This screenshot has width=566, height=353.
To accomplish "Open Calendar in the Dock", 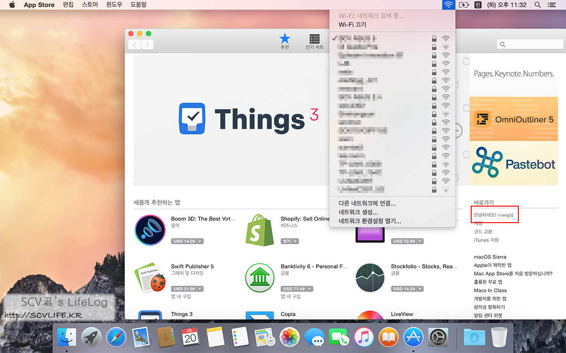I will tap(191, 337).
